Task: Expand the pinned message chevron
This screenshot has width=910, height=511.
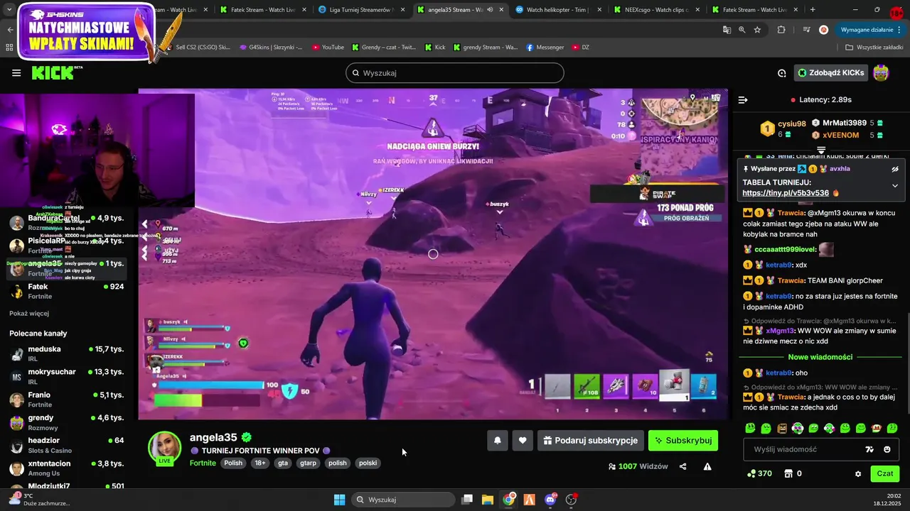Action: pyautogui.click(x=895, y=186)
